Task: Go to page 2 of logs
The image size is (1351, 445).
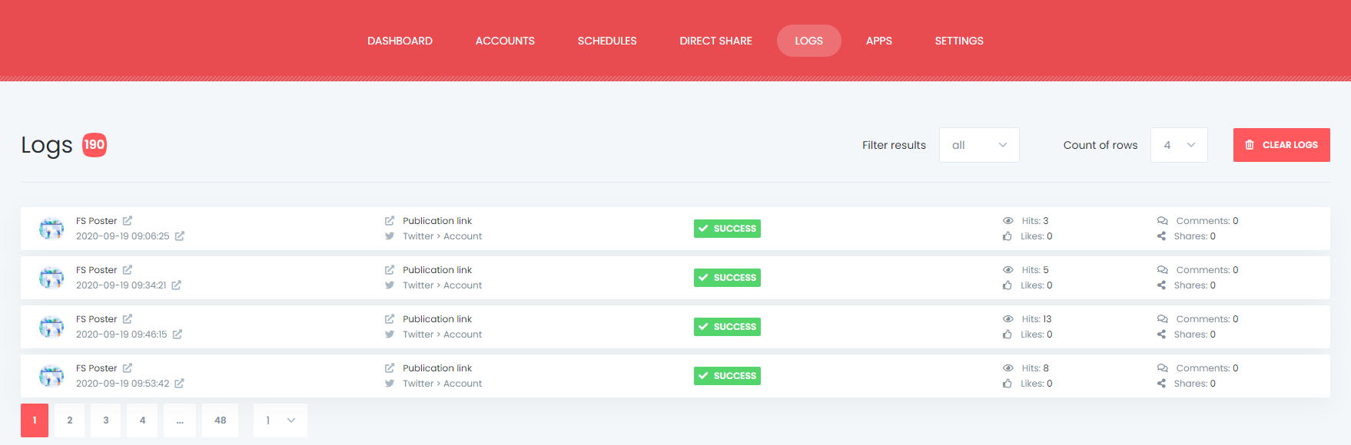Action: pyautogui.click(x=70, y=420)
